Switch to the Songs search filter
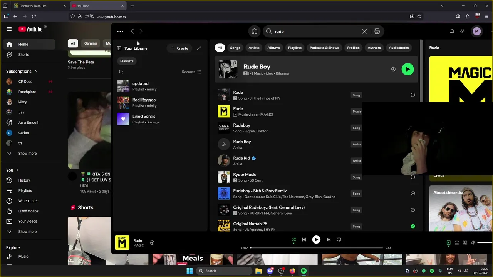The height and width of the screenshot is (277, 493). [x=235, y=48]
